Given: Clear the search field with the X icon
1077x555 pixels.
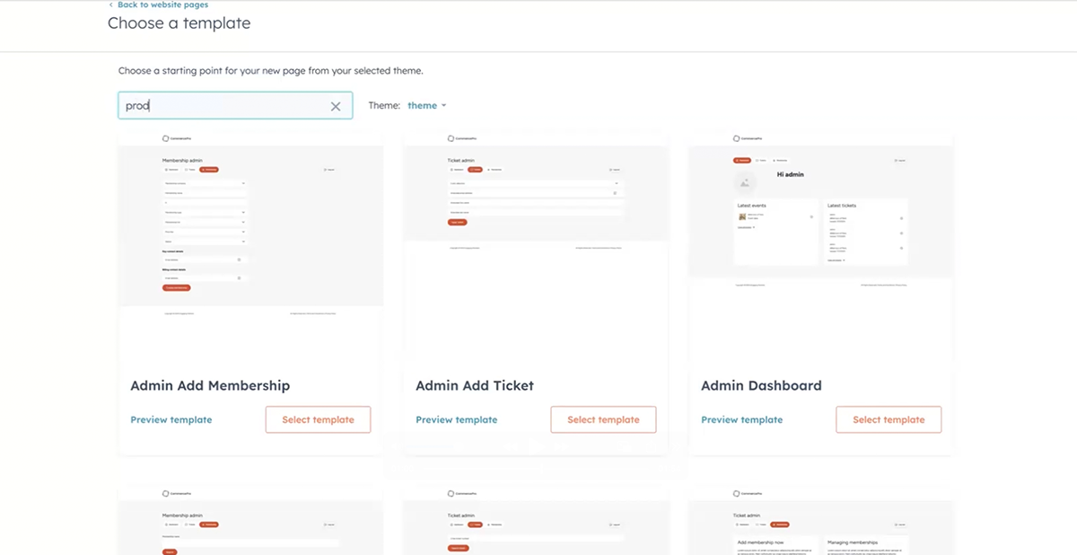Looking at the screenshot, I should 336,106.
